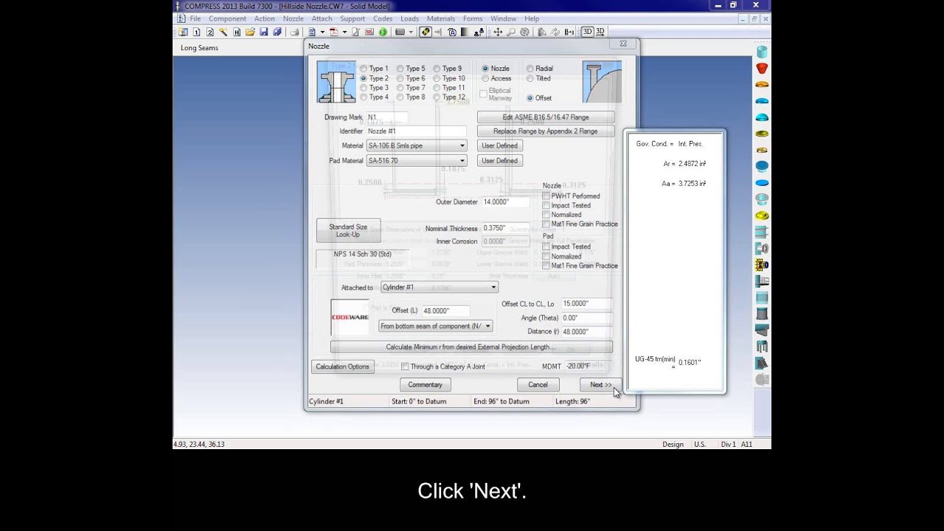The image size is (944, 531).
Task: Select the Type 6 radio button
Action: click(400, 78)
